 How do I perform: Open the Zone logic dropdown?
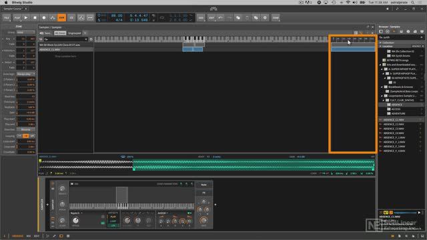(25, 74)
